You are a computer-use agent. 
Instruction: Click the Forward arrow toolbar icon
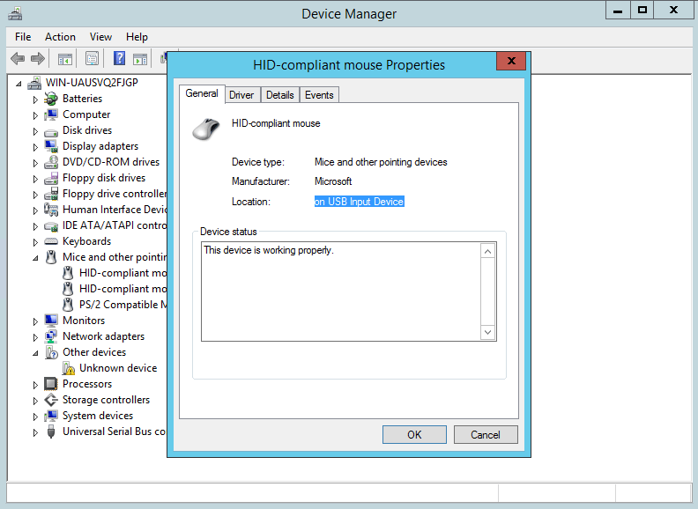[37, 59]
